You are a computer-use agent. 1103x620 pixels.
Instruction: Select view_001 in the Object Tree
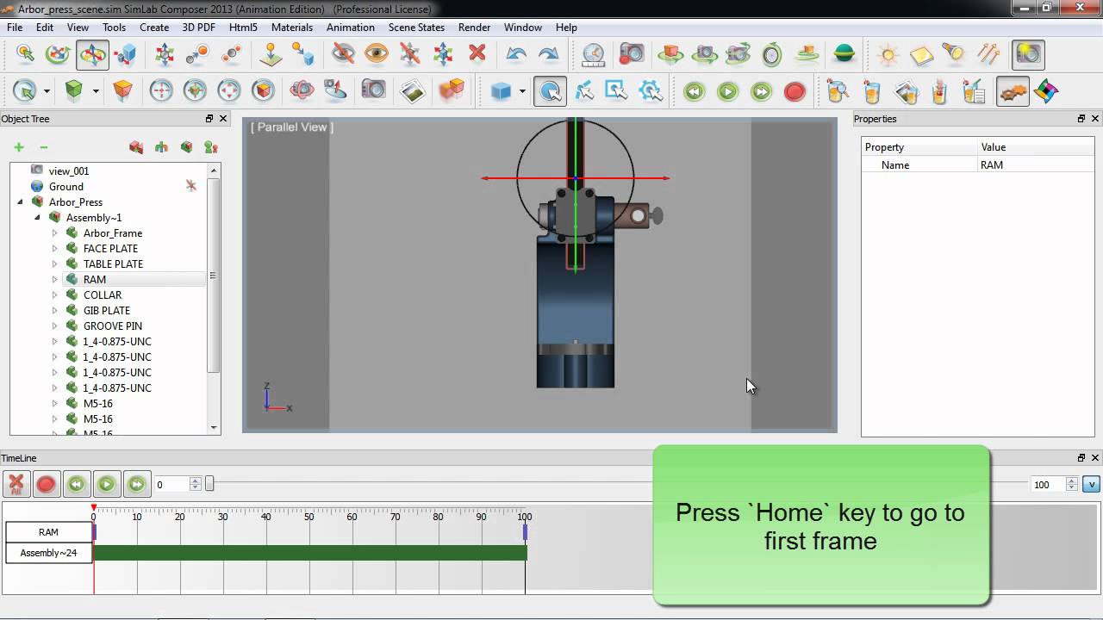(69, 170)
